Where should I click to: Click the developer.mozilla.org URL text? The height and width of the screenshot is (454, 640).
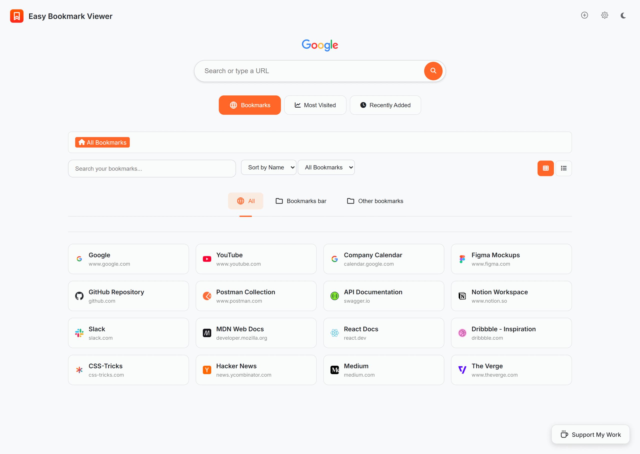click(241, 338)
